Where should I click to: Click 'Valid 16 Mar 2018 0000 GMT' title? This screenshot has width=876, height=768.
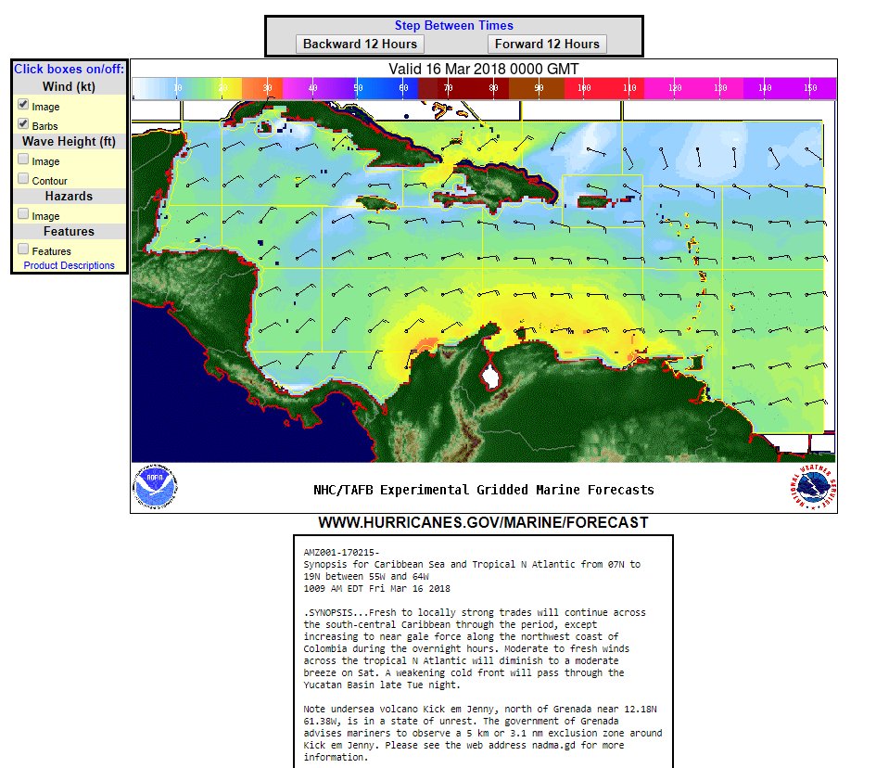[x=484, y=70]
